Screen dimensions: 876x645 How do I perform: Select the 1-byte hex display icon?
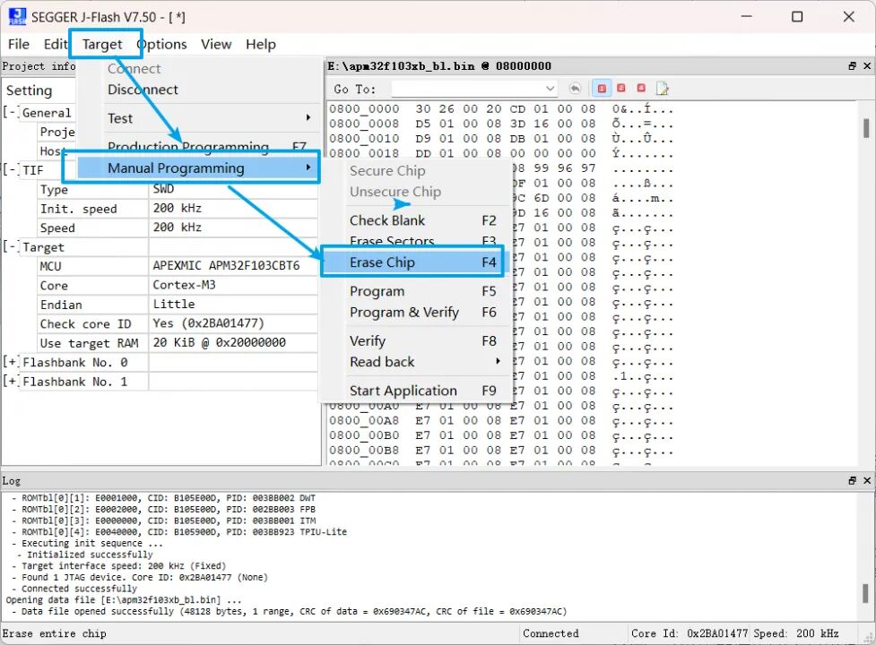(602, 88)
